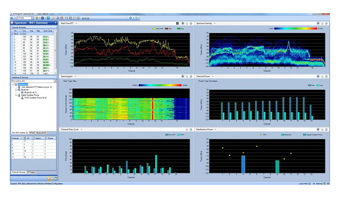Click the help icon in Channel Duty Cycle panel
Screen dimensions: 340x198
191,129
